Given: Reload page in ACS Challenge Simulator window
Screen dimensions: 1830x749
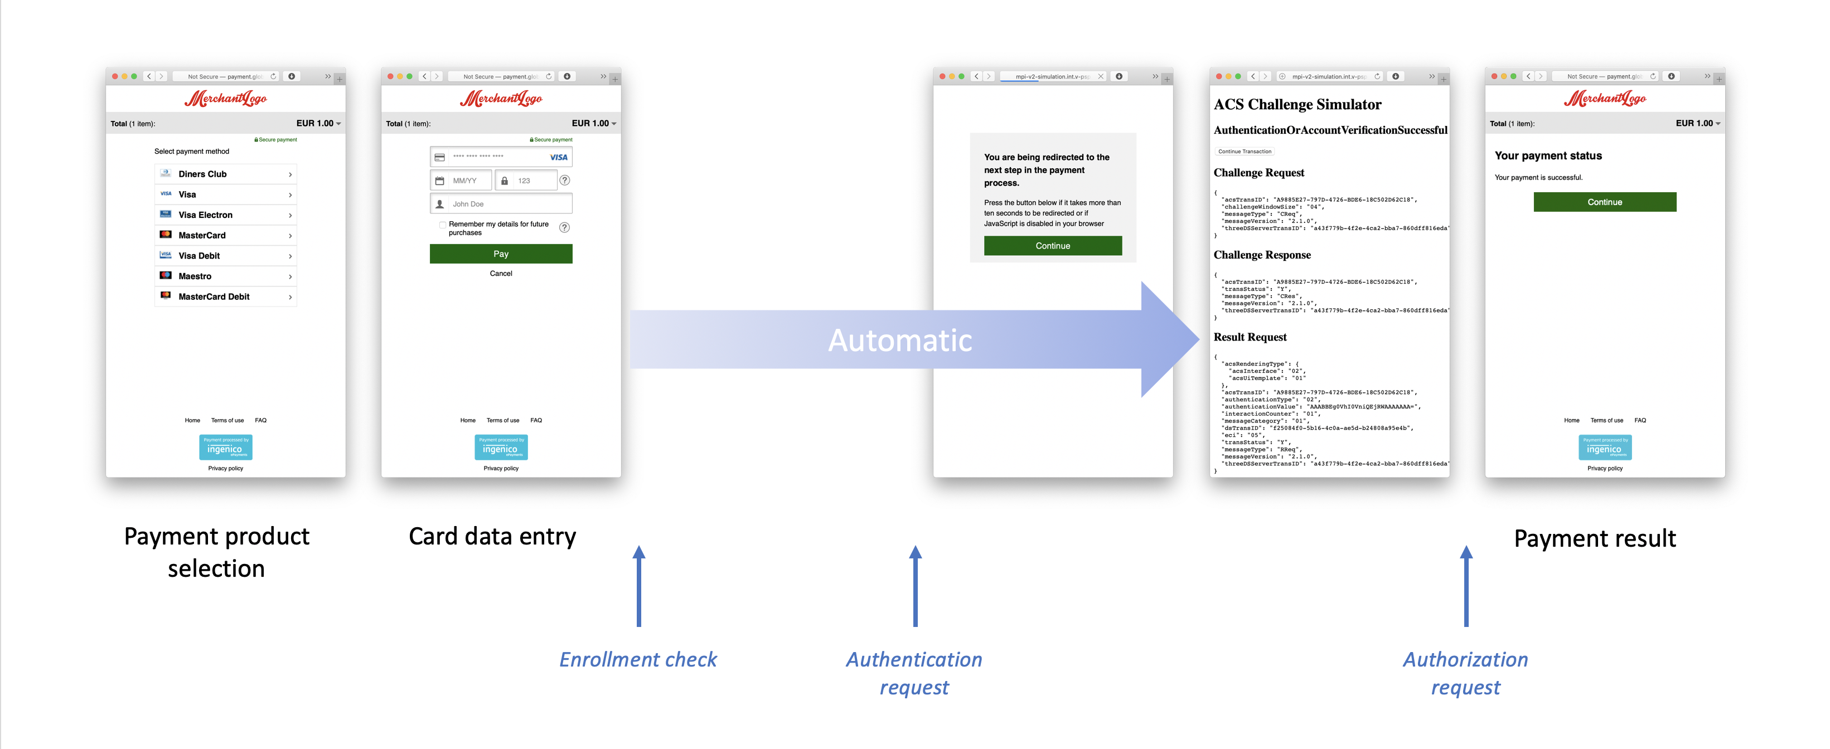Looking at the screenshot, I should coord(1377,77).
